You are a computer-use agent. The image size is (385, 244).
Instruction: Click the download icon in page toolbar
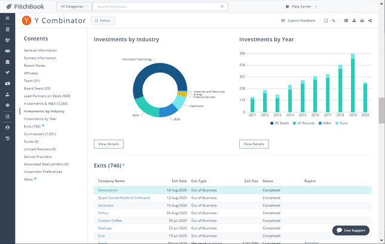tap(354, 20)
